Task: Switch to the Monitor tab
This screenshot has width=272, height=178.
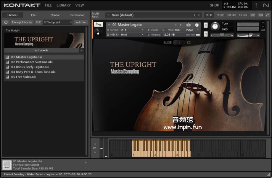Action: [x=55, y=15]
